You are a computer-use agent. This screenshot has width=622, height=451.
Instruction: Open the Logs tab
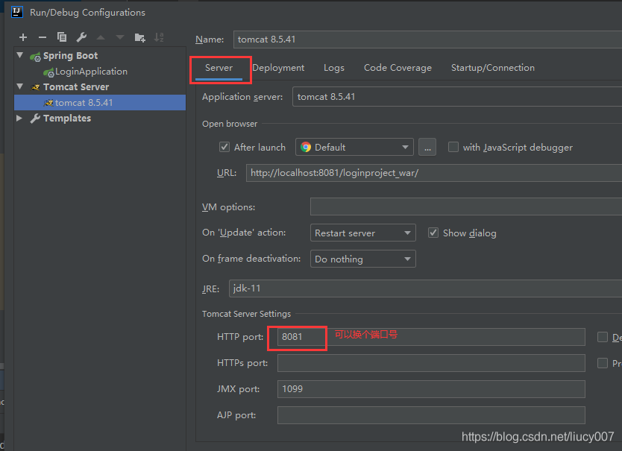pyautogui.click(x=334, y=68)
